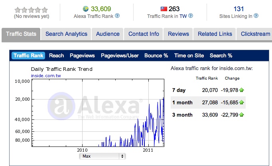Click the -22,799 change value
The width and height of the screenshot is (272, 166).
[x=229, y=115]
